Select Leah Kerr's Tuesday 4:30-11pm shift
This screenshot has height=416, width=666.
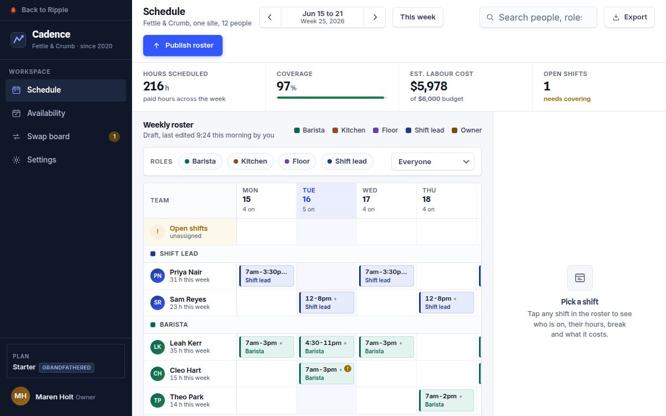click(326, 347)
